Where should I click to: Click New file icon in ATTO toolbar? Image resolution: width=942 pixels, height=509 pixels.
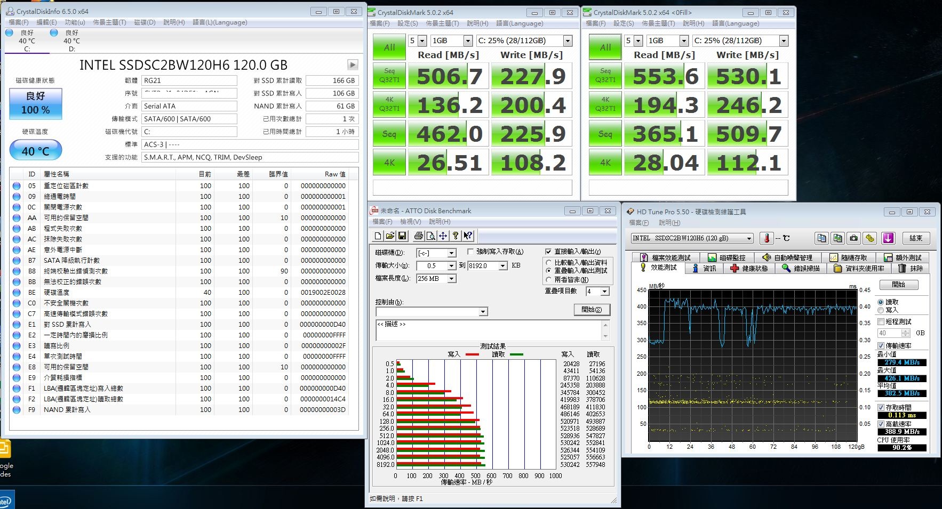[x=378, y=236]
